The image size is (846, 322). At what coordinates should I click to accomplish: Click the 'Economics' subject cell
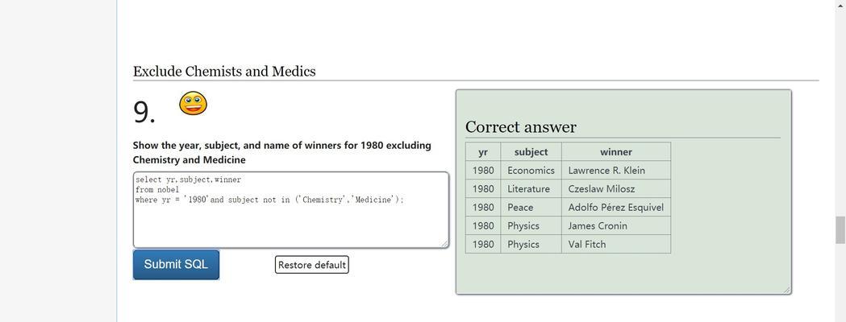pyautogui.click(x=531, y=170)
